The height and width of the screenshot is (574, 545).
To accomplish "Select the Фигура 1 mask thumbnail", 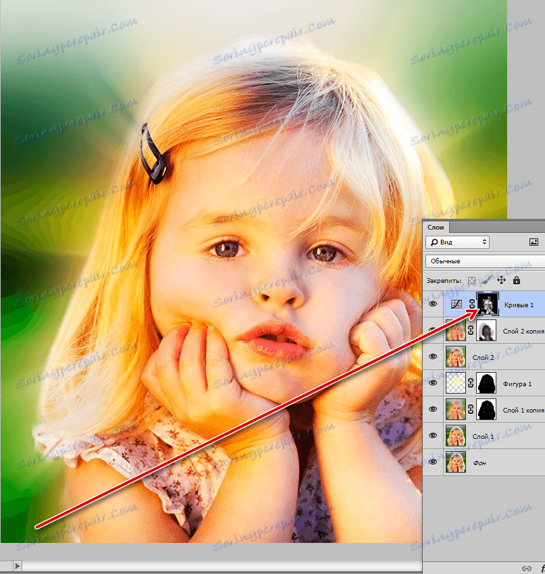I will [x=486, y=383].
